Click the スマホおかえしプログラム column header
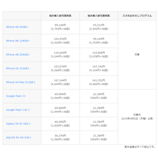Screen dimensions: 159x159 tap(137, 16)
